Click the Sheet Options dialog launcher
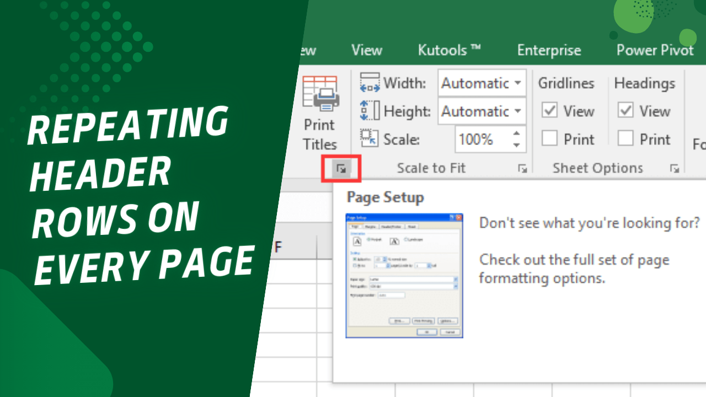The height and width of the screenshot is (397, 706). click(x=674, y=168)
